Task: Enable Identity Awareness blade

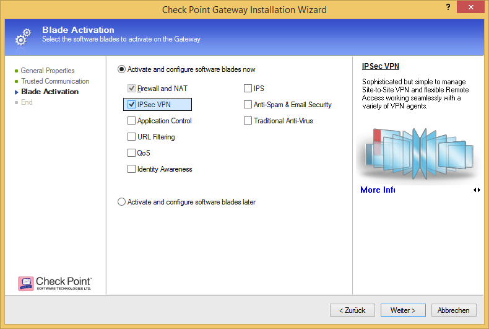Action: pos(132,169)
